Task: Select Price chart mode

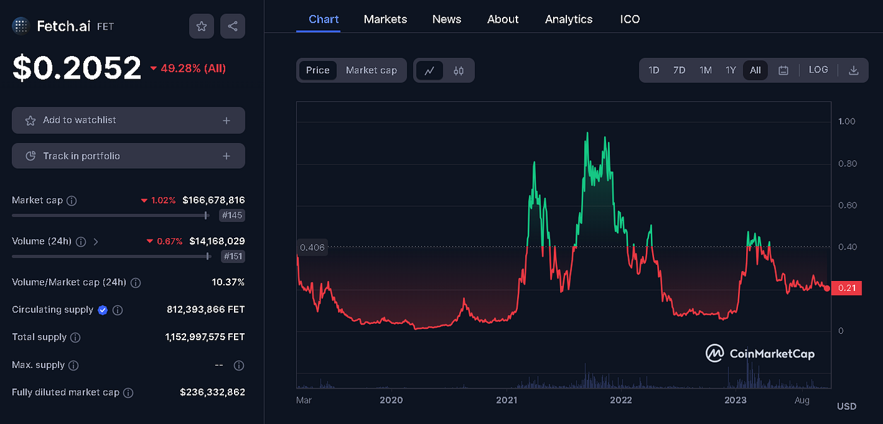Action: (x=318, y=71)
